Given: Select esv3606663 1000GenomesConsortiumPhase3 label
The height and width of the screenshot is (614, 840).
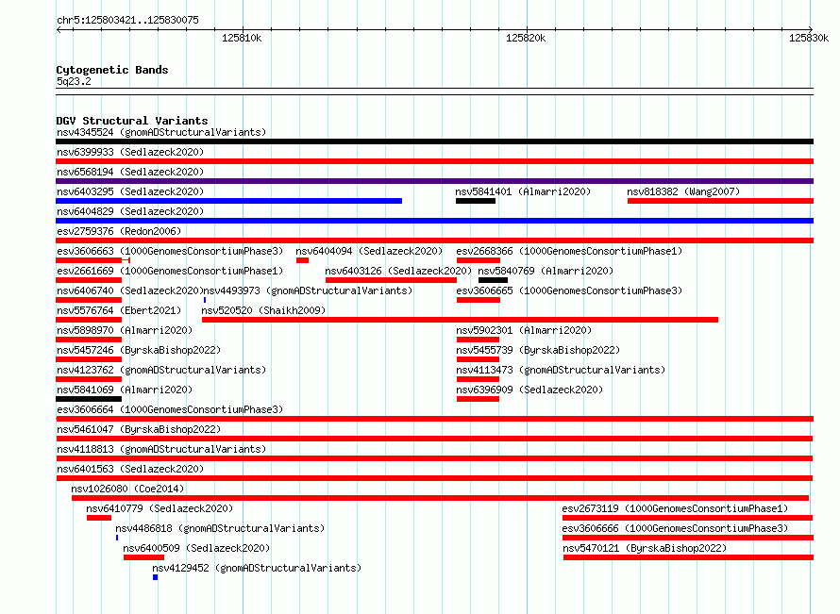Looking at the screenshot, I should click(x=170, y=251).
